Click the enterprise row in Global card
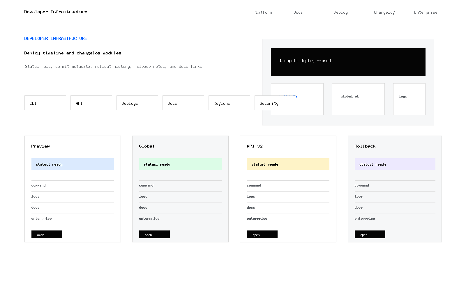Viewport: 466px width, 291px height. tap(180, 219)
